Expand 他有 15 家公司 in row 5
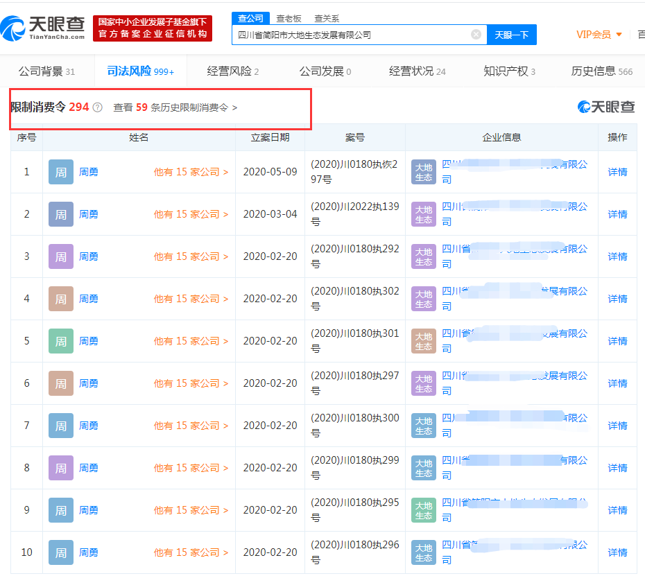645x576 pixels. tap(191, 341)
